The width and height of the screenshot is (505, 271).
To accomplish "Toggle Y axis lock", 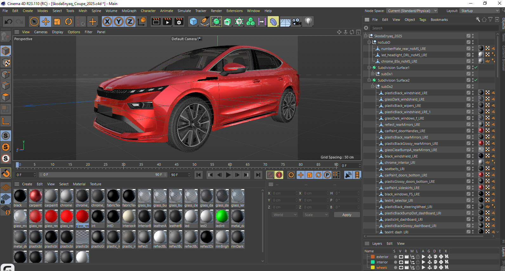I will pos(119,22).
